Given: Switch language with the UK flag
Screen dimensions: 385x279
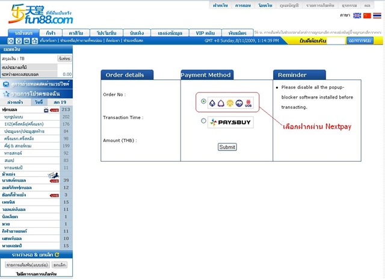Looking at the screenshot, I should (x=357, y=16).
